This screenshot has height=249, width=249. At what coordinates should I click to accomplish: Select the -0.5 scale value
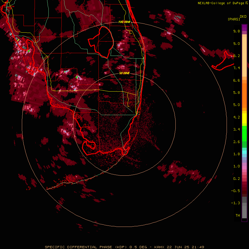tap(235, 191)
